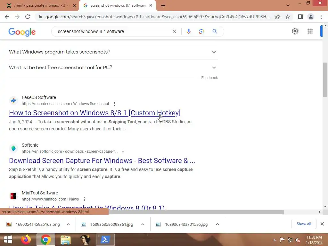
Task: Open more options for Softonic result
Action: point(123,152)
